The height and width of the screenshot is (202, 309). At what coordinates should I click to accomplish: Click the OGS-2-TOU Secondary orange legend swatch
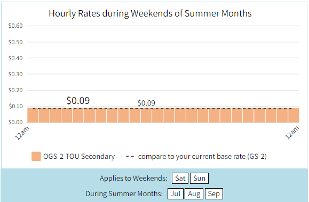pos(36,156)
